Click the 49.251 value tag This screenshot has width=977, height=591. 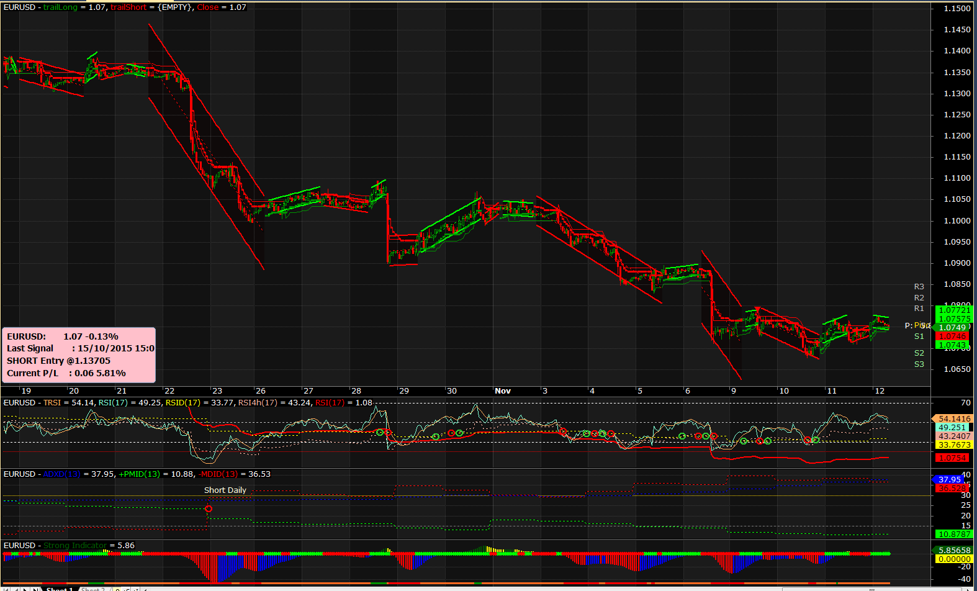pyautogui.click(x=952, y=427)
